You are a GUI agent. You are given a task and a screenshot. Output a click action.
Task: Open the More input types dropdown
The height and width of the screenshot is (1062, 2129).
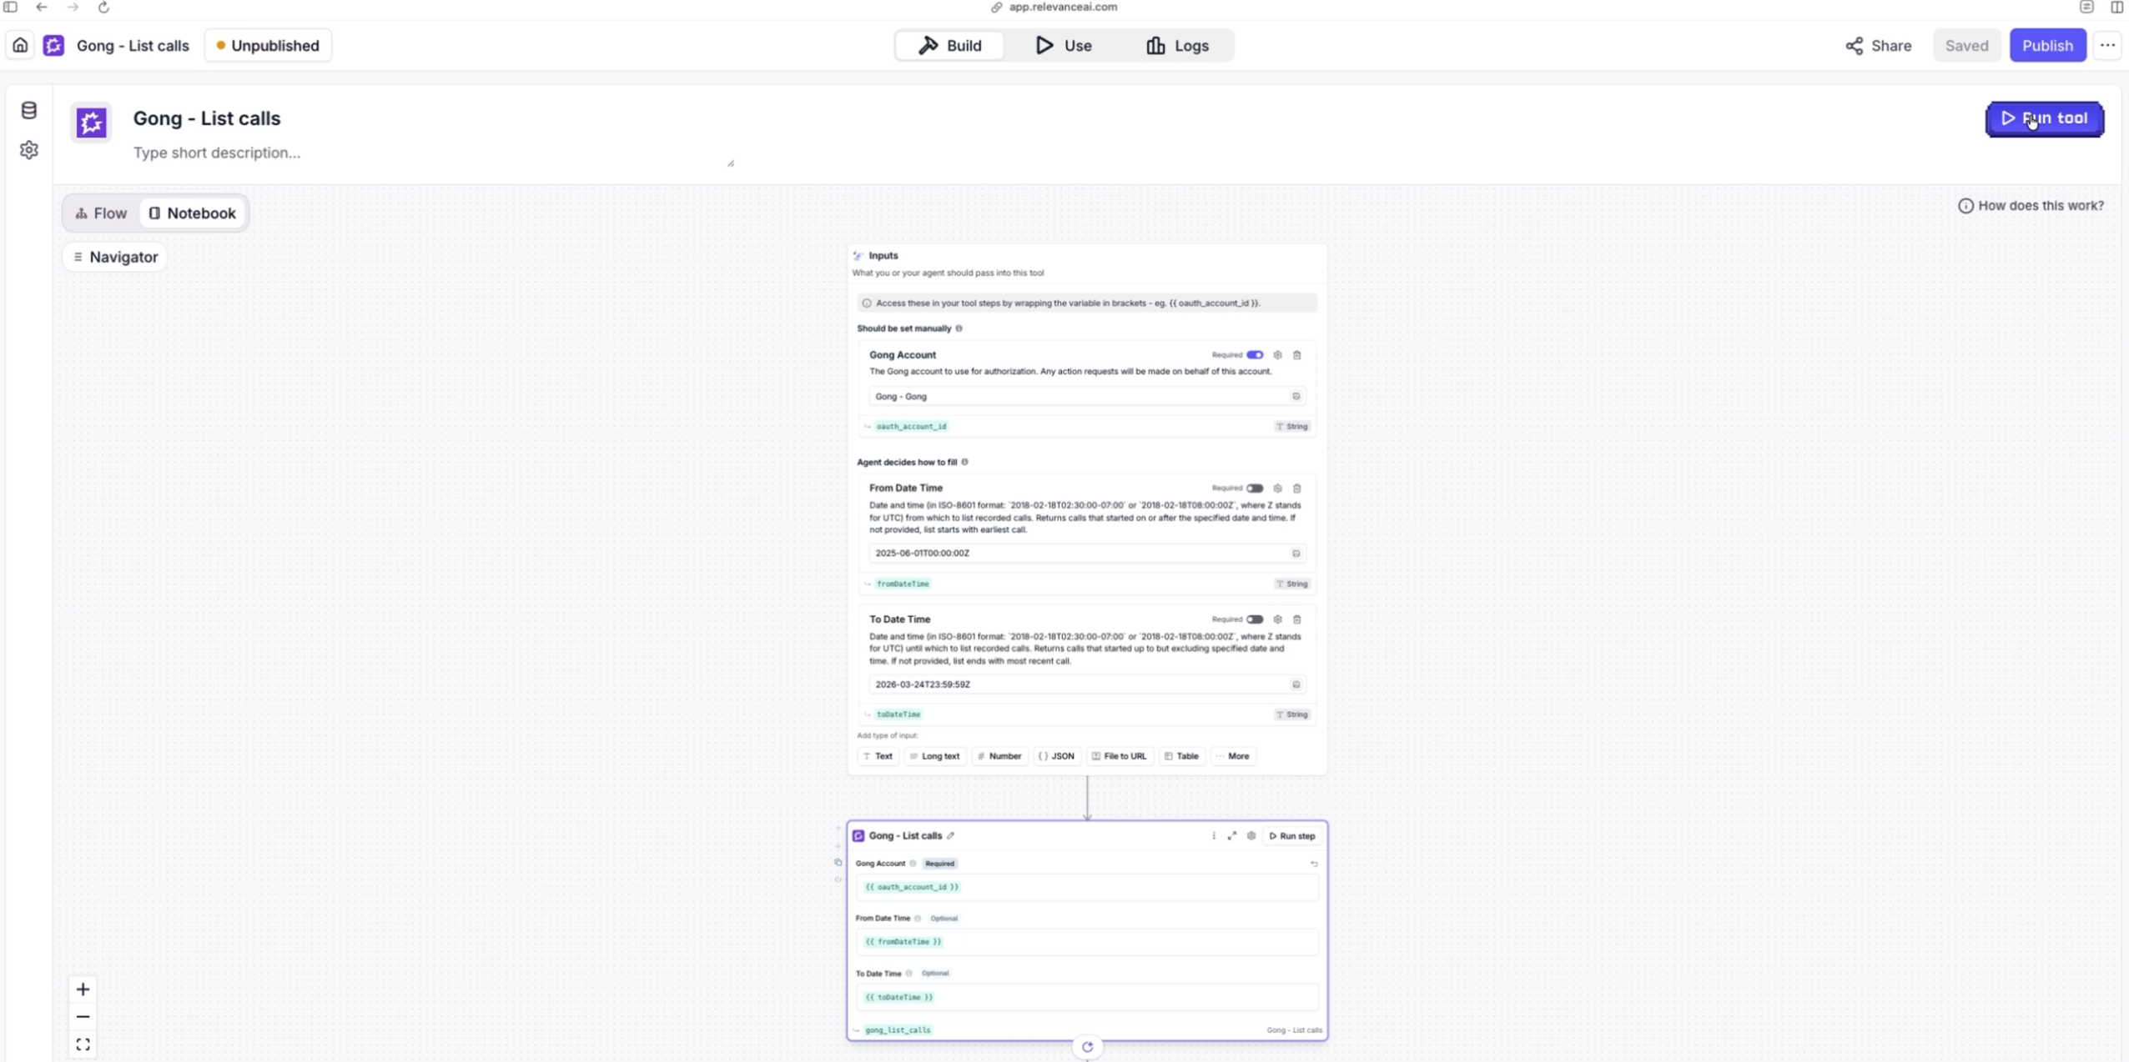pyautogui.click(x=1233, y=756)
